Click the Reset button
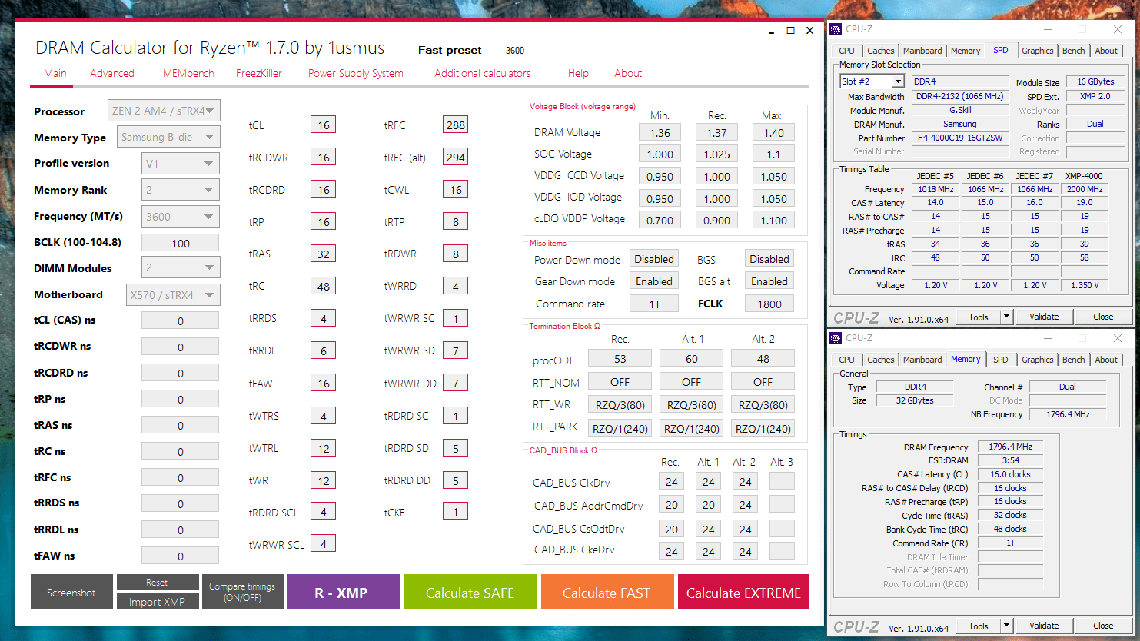The height and width of the screenshot is (641, 1140). pos(157,583)
